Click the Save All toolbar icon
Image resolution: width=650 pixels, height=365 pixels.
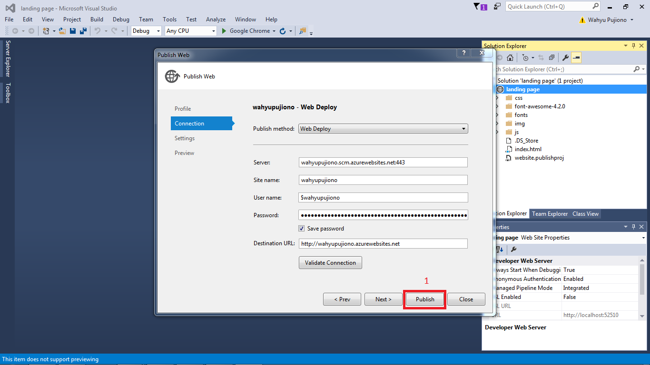click(83, 31)
